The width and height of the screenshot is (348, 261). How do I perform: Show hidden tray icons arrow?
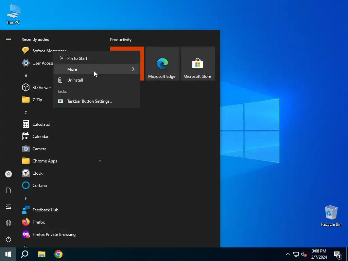(x=288, y=254)
